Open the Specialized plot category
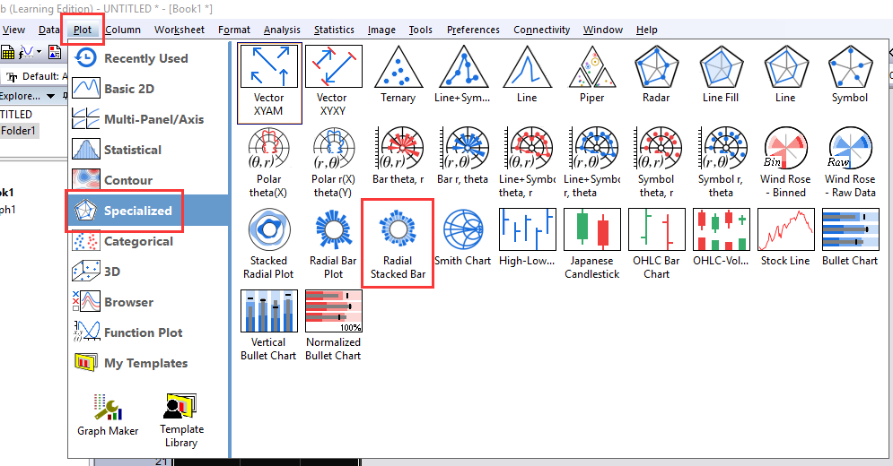The image size is (893, 466). [x=148, y=211]
